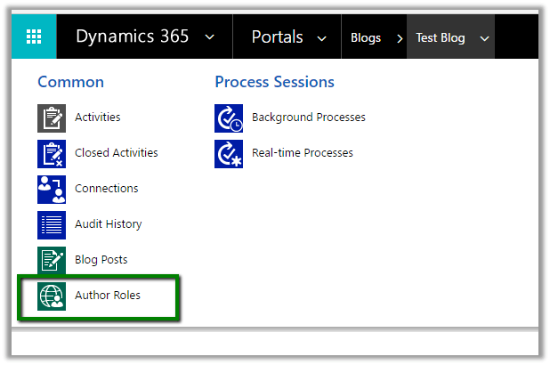Click the Connections people icon
Viewport: 550px width, 365px height.
coord(52,189)
